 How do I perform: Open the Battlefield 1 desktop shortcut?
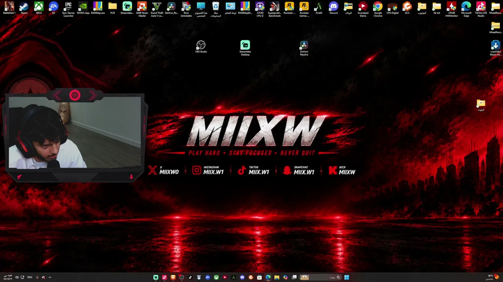pos(9,8)
